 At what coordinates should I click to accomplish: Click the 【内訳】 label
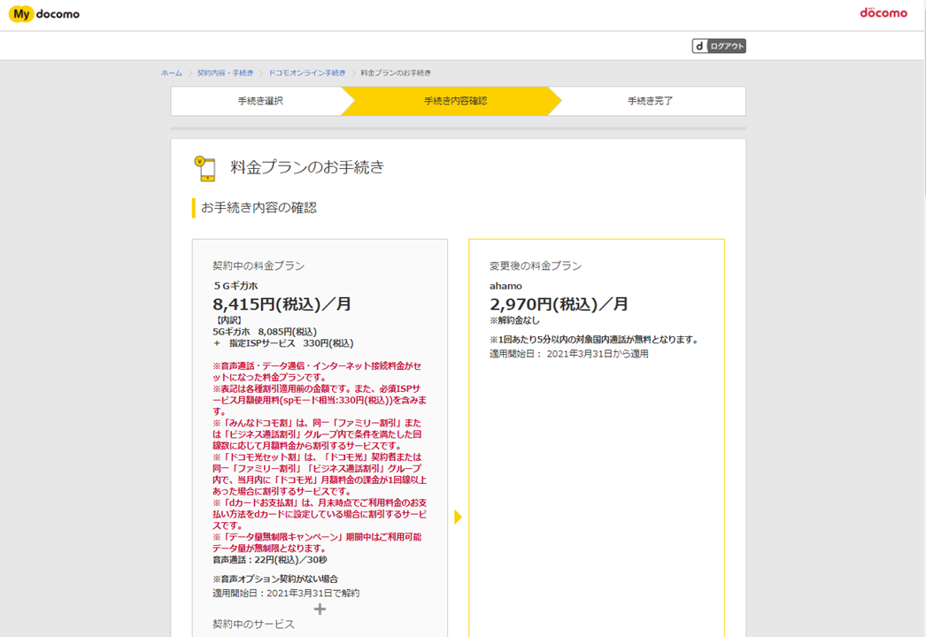pos(228,320)
